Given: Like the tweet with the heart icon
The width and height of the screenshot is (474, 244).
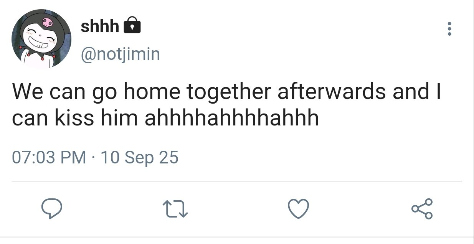Looking at the screenshot, I should [x=298, y=209].
